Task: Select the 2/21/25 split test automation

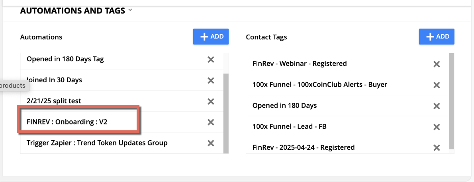Action: (53, 101)
